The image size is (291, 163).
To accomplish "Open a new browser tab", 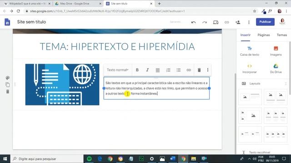I will click(x=159, y=4).
